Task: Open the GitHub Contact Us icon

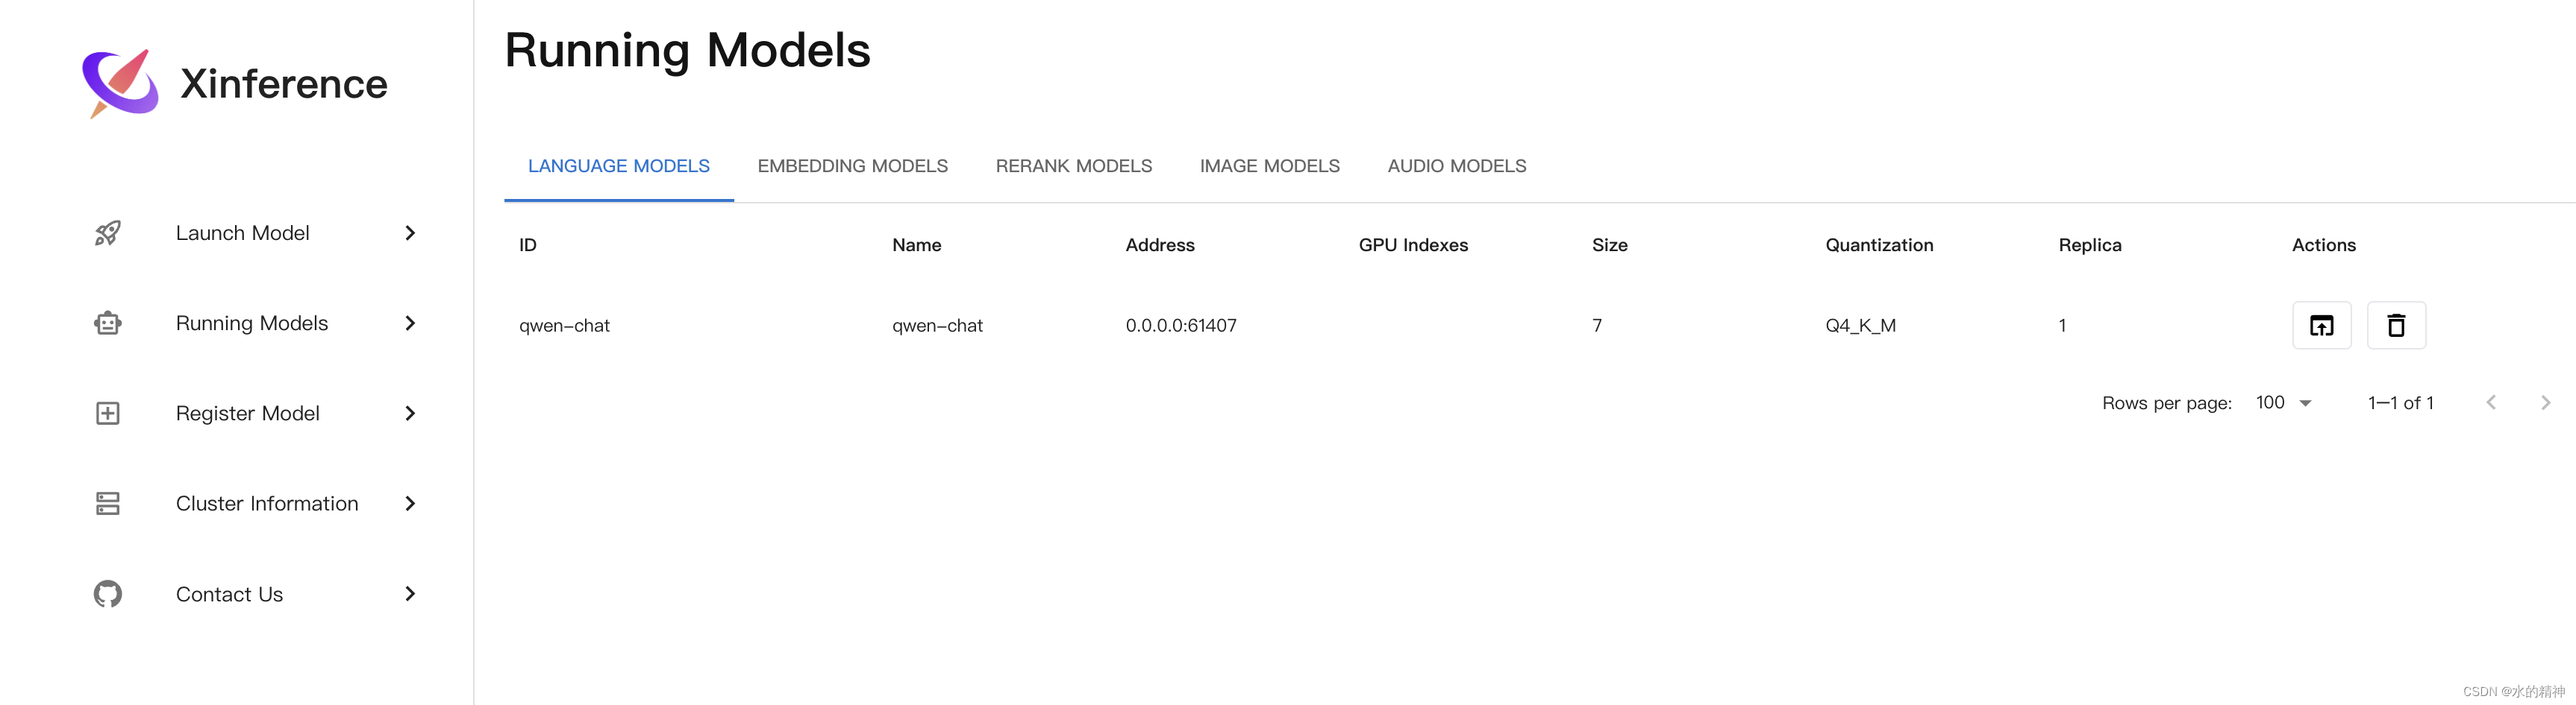Action: click(x=107, y=593)
